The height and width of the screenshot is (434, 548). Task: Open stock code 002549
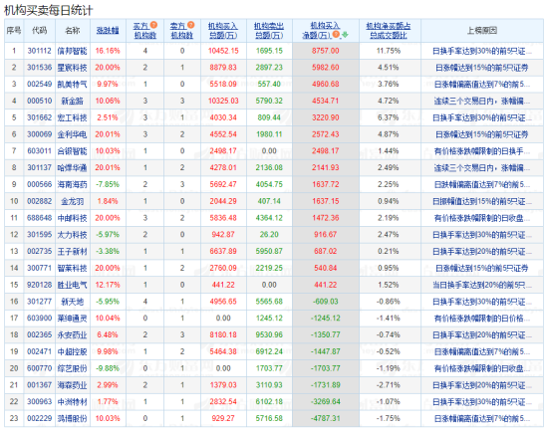pyautogui.click(x=40, y=85)
